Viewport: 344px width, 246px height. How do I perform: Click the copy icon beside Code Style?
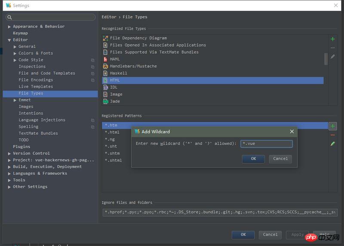click(x=92, y=60)
